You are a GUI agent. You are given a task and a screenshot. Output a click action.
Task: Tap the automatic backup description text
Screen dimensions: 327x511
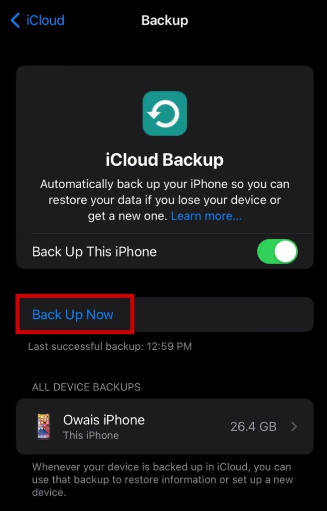point(165,200)
